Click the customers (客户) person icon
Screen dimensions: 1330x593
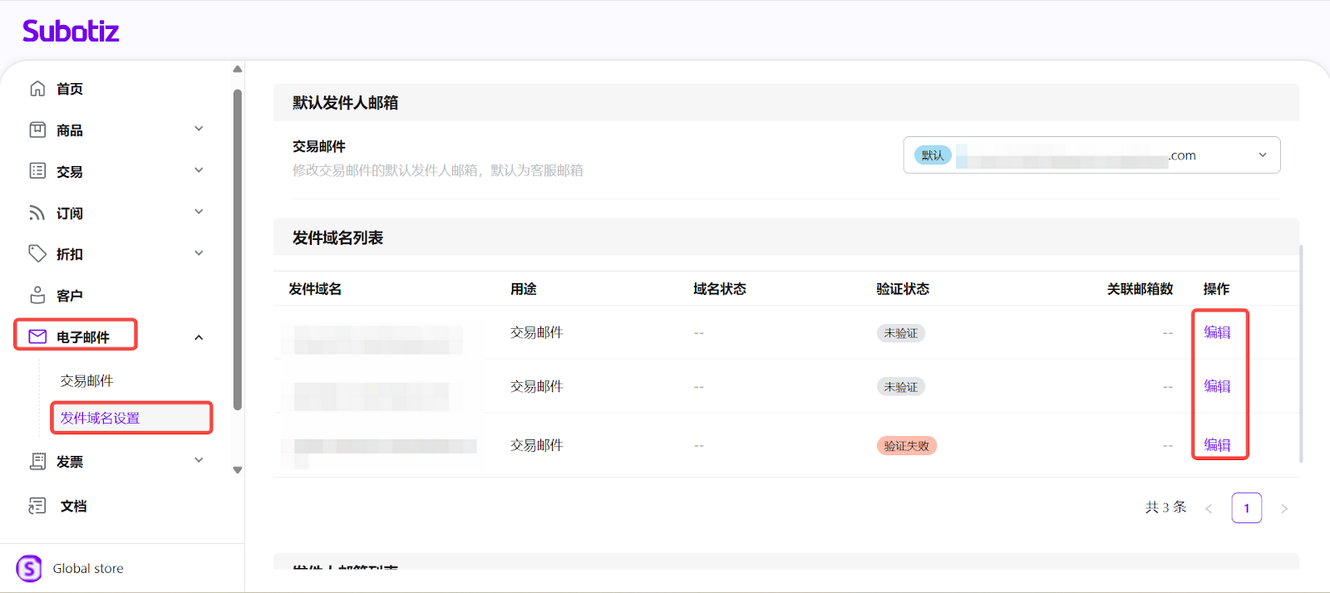pyautogui.click(x=37, y=295)
